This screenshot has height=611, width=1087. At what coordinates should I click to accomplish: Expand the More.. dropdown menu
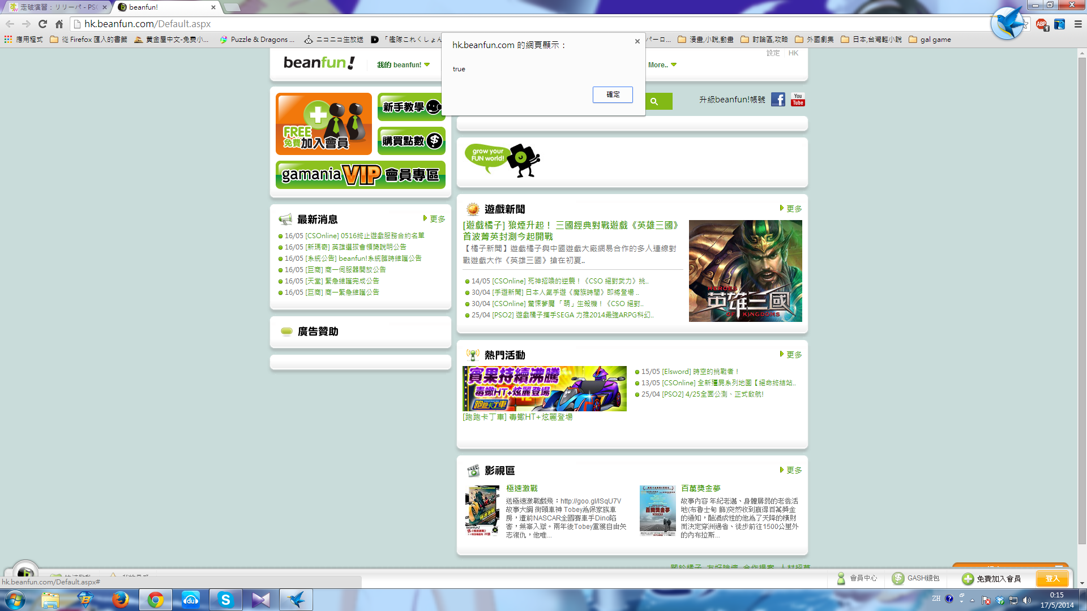(x=662, y=65)
